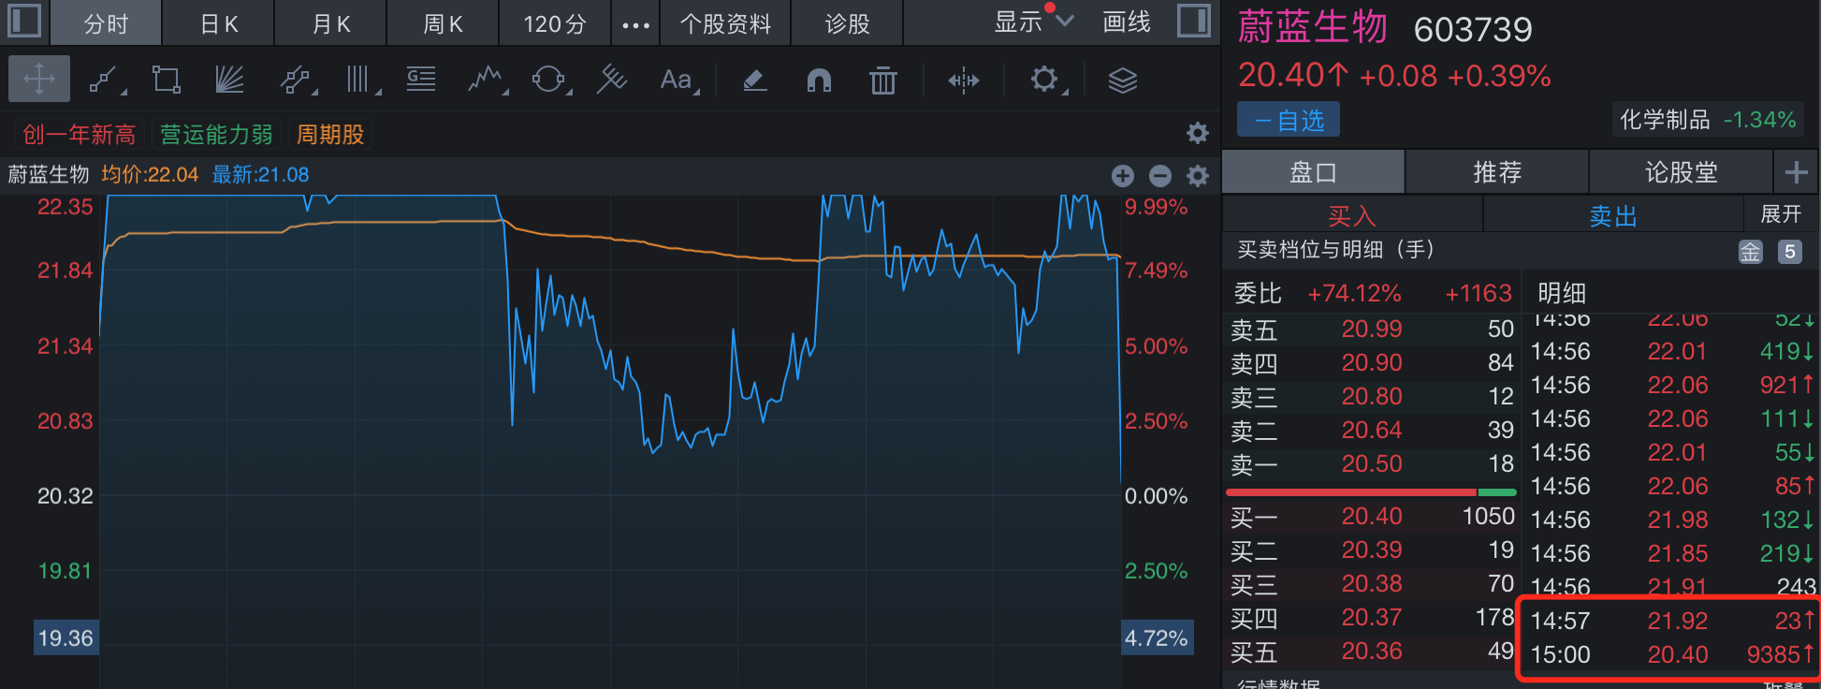Click the 20.50 卖一 ask price row
This screenshot has height=689, width=1821.
[1371, 464]
